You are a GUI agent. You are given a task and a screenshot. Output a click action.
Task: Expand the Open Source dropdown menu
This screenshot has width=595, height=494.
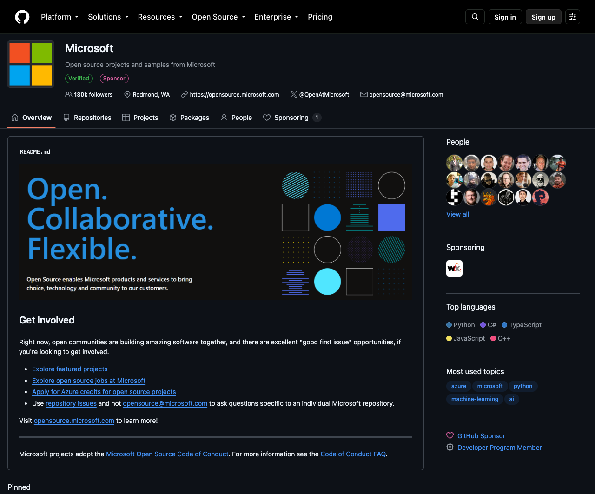(x=218, y=17)
